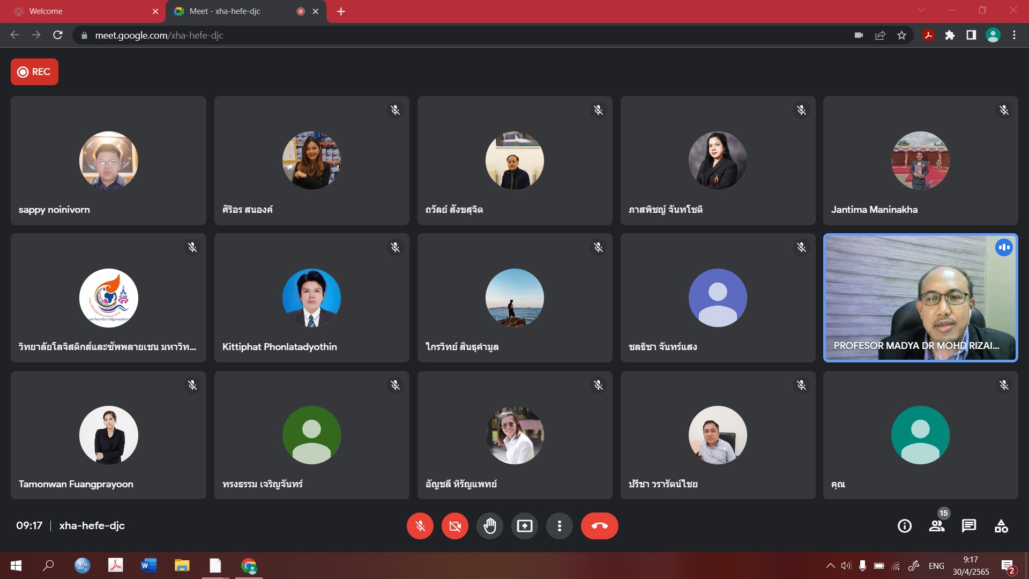
Task: Toggle the microphone mute button
Action: (420, 526)
